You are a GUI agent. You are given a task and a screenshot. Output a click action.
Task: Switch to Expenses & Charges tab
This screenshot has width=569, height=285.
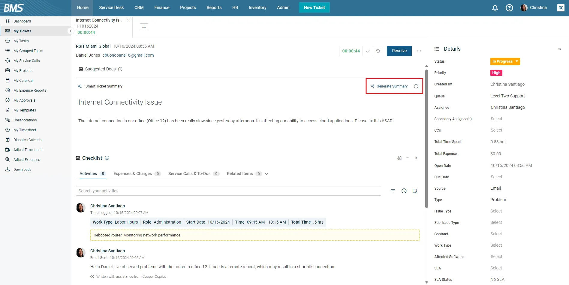coord(133,174)
